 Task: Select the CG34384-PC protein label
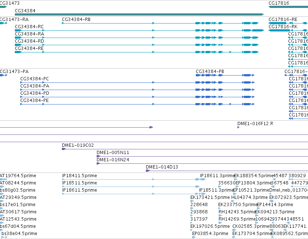click(35, 79)
